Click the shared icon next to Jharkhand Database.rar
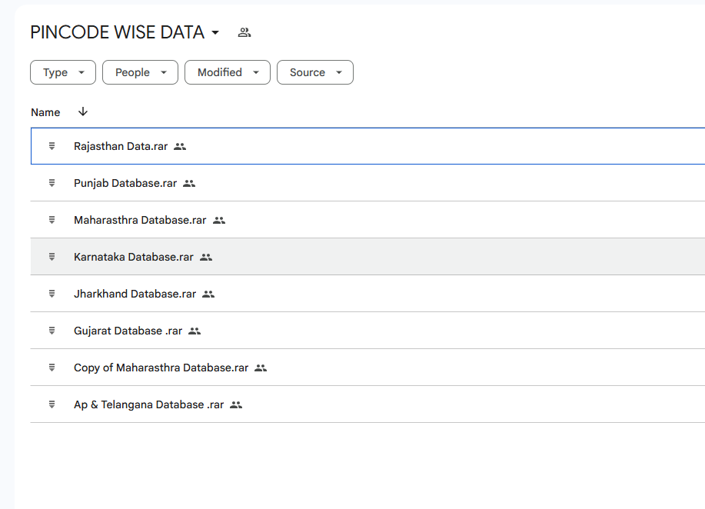The width and height of the screenshot is (705, 509). (208, 294)
